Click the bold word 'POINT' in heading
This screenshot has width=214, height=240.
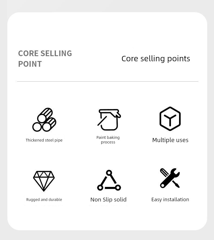click(30, 64)
